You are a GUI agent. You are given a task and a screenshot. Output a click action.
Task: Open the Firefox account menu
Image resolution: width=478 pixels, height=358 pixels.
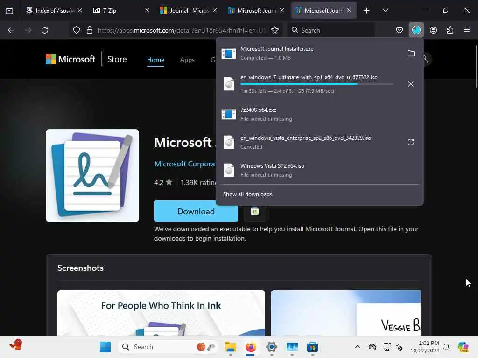click(433, 30)
